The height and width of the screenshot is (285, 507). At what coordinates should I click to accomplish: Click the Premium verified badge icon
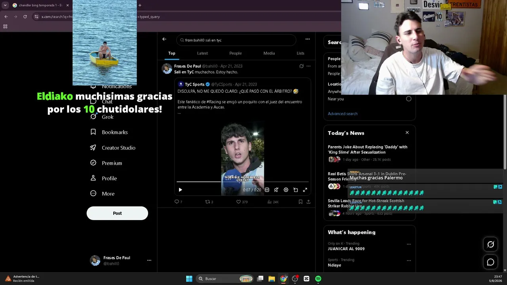(93, 163)
